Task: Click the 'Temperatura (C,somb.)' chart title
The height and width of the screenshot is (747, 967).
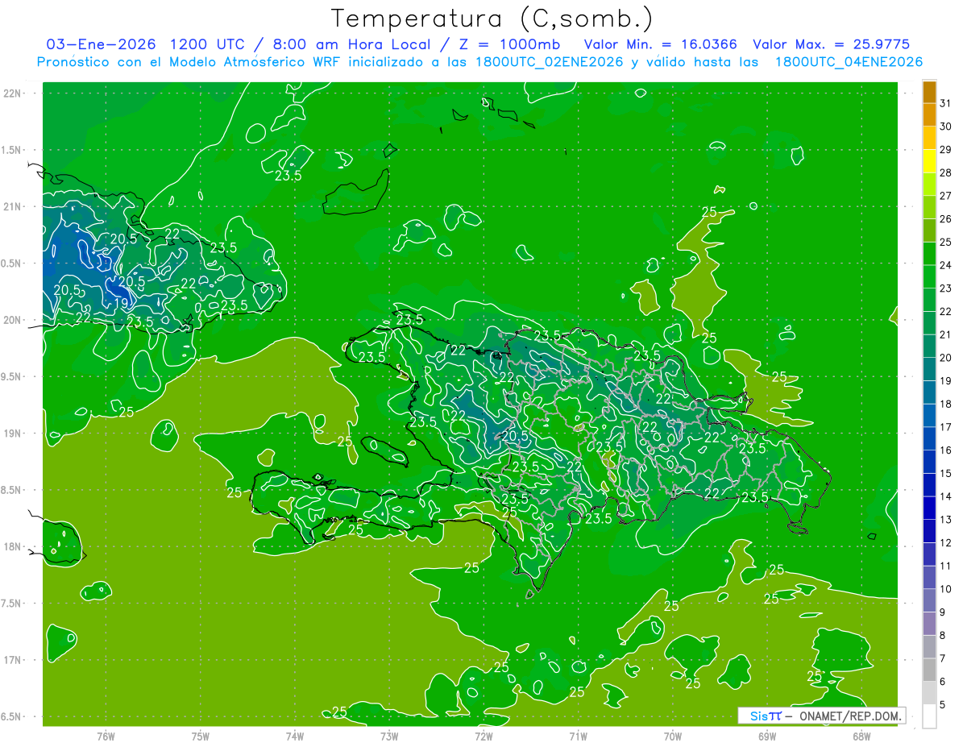Action: point(492,19)
